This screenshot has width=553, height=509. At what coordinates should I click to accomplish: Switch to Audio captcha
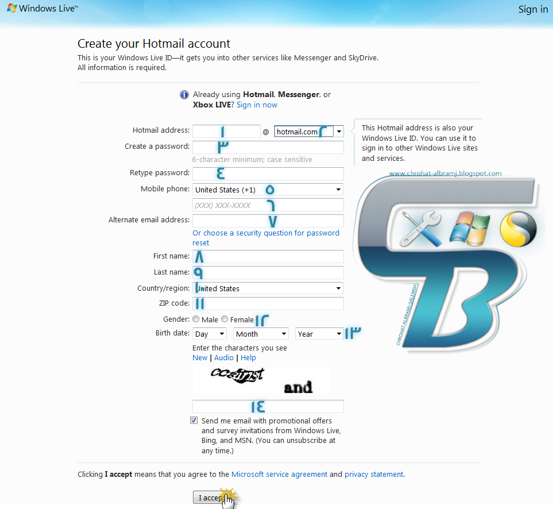click(223, 358)
